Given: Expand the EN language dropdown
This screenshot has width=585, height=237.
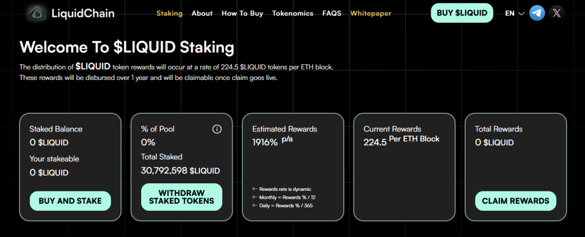Looking at the screenshot, I should (x=514, y=13).
